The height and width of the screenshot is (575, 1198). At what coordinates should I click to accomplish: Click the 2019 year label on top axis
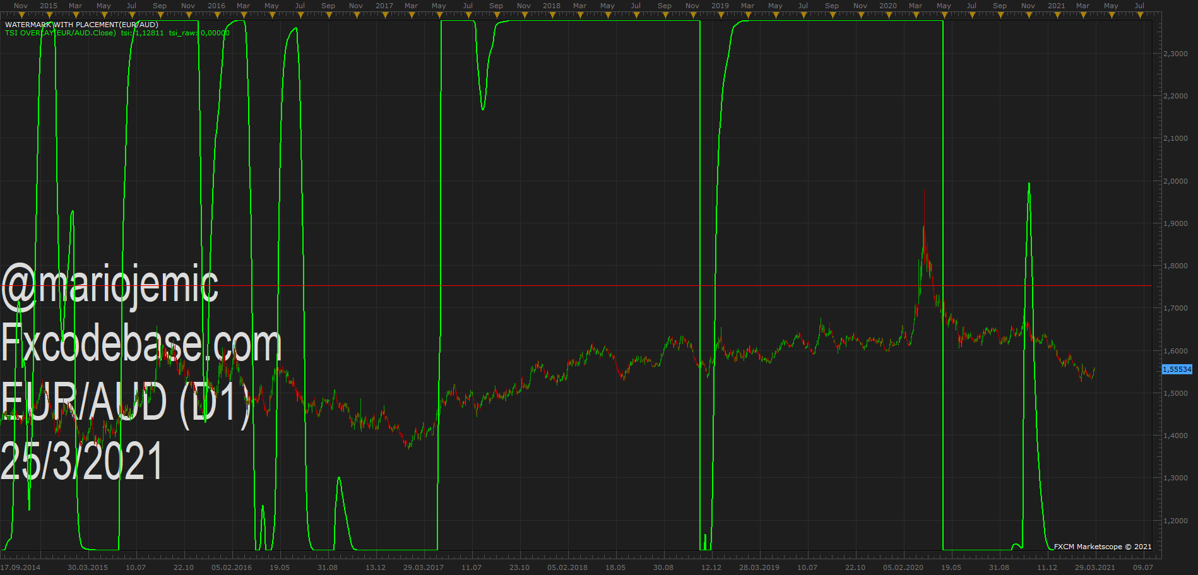720,6
